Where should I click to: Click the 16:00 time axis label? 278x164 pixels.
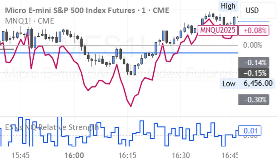pyautogui.click(x=74, y=155)
